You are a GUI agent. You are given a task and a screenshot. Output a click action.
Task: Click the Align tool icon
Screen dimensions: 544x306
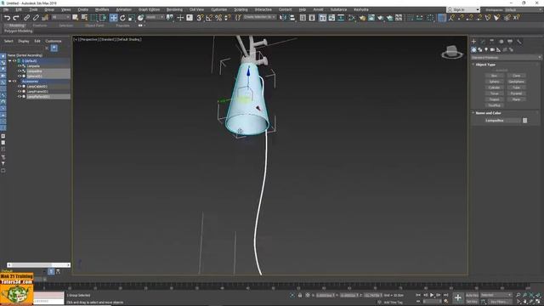[292, 18]
